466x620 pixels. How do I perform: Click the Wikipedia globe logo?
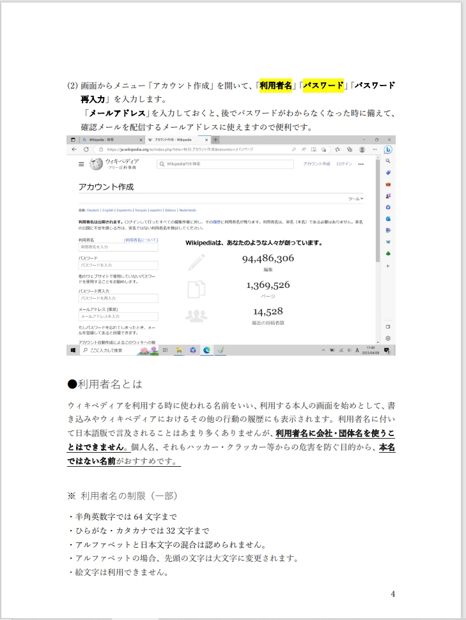pos(96,163)
